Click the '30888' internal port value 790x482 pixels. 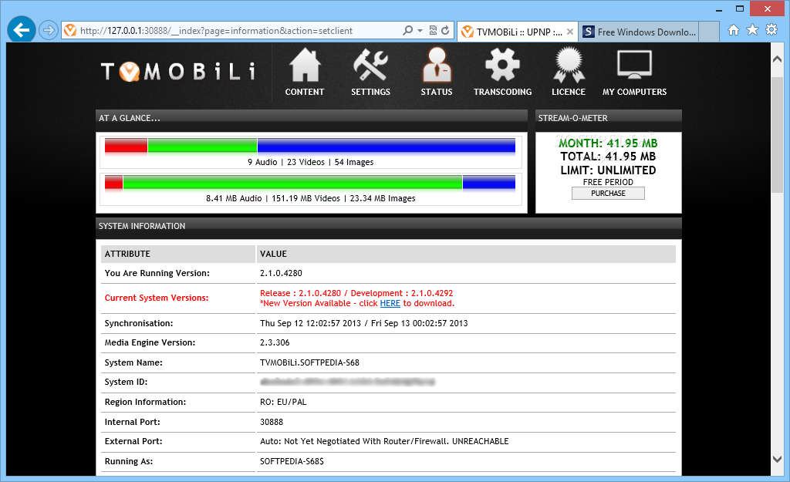point(272,422)
